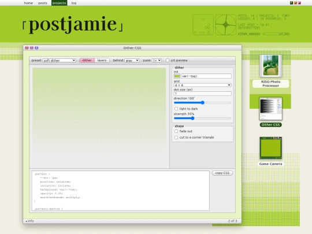Check cut to a corner triangle
This screenshot has width=312, height=234.
(176, 138)
